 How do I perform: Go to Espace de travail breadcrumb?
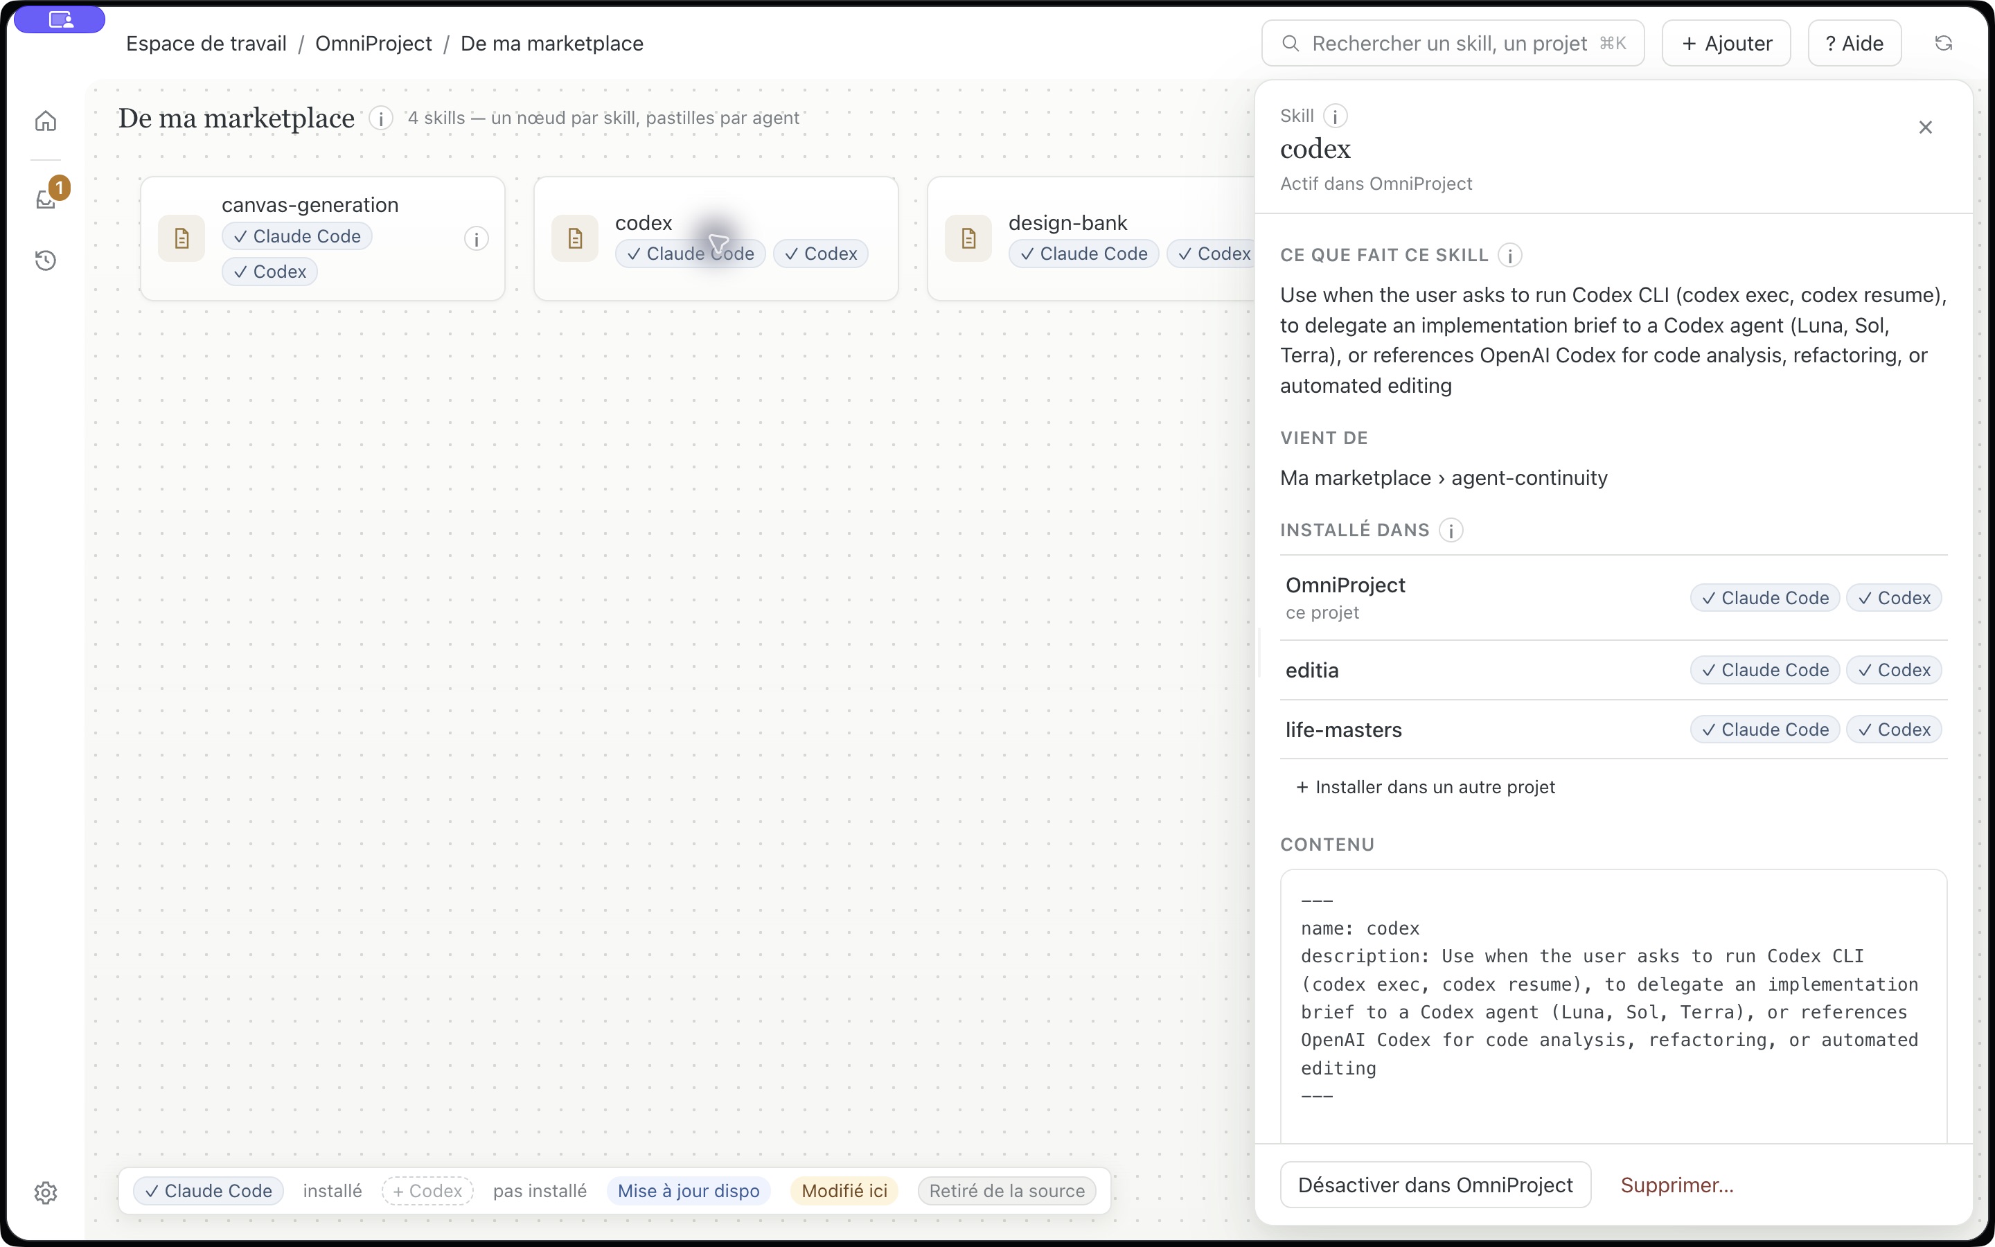206,44
